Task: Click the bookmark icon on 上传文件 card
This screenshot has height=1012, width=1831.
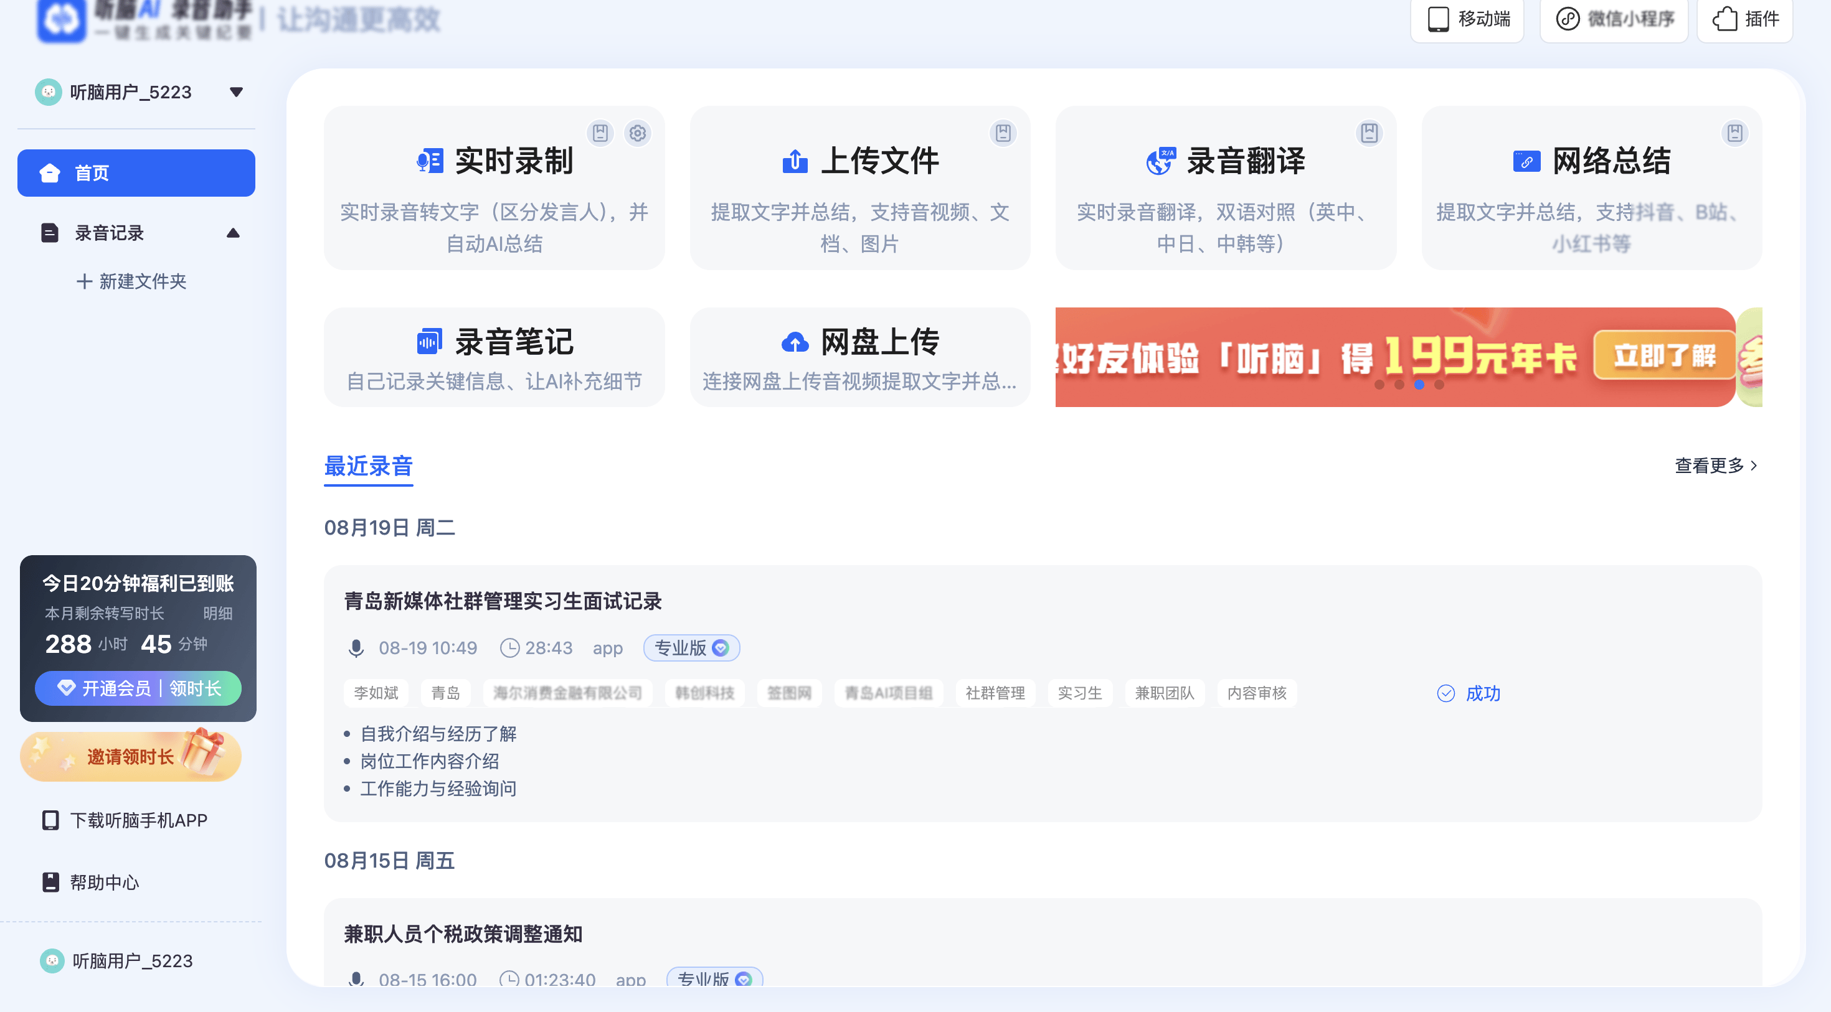Action: click(1002, 134)
